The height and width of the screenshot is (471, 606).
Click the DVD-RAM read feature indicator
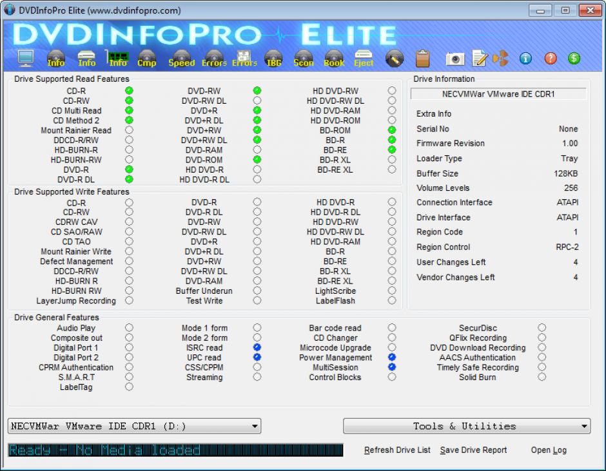click(x=257, y=149)
